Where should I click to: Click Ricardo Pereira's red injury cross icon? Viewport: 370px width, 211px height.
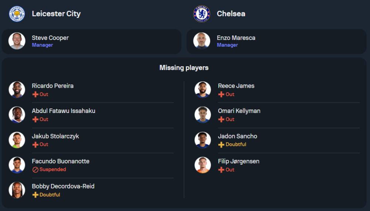(36, 94)
